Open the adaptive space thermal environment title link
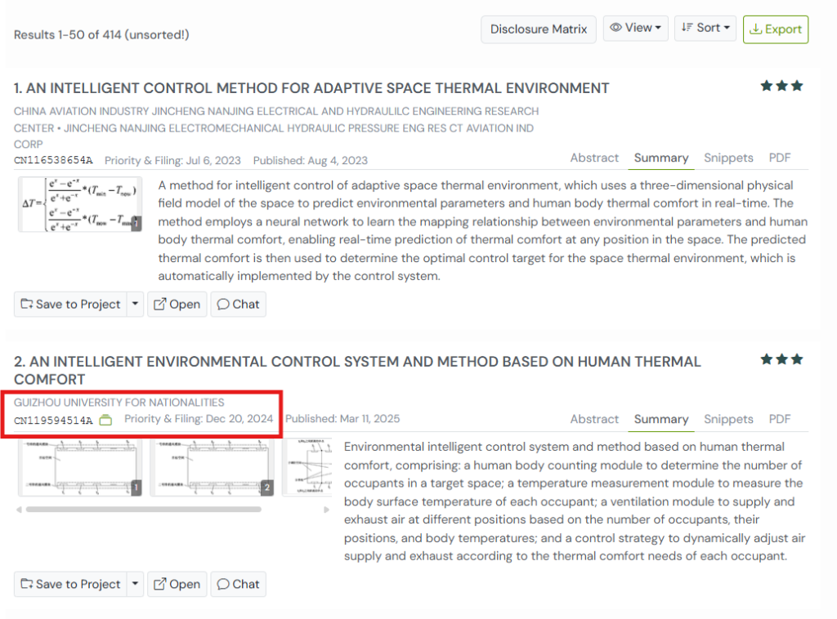The width and height of the screenshot is (837, 619). pos(311,88)
